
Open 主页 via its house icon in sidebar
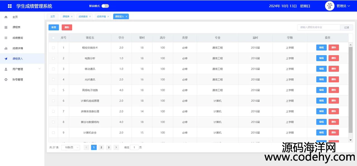click(6, 17)
